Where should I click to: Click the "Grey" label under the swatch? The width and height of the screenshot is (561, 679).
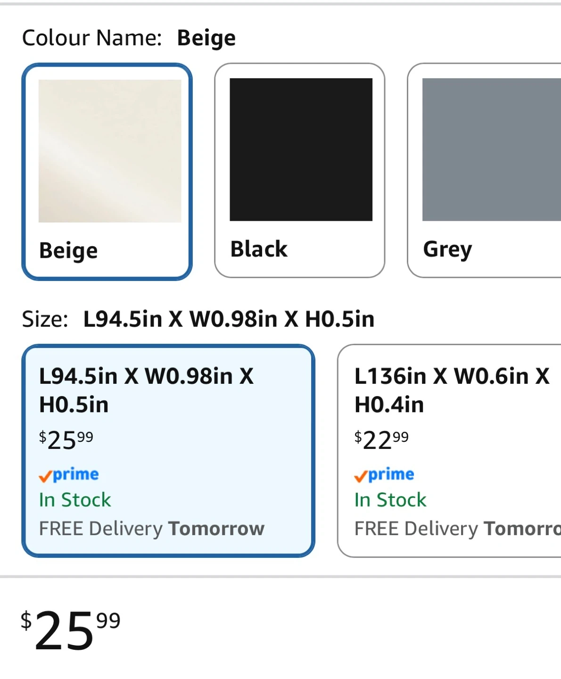(447, 249)
